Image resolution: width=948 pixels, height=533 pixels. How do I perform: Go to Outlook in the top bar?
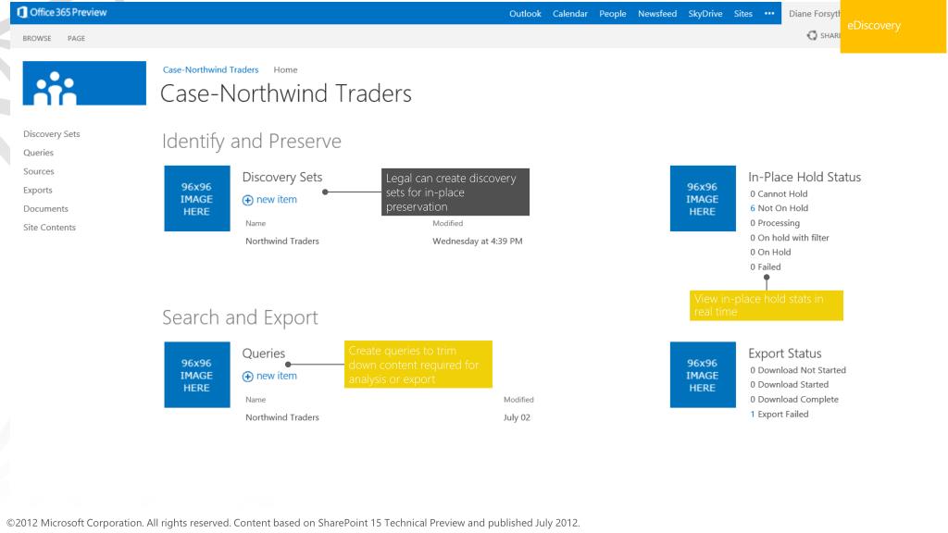click(x=525, y=13)
